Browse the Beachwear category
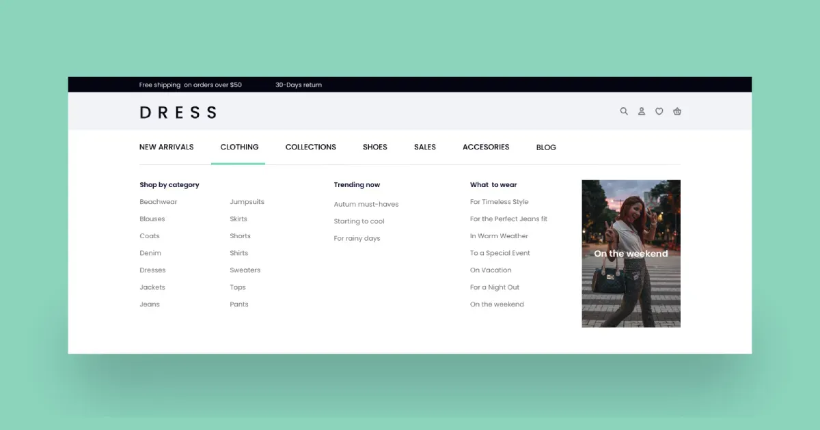This screenshot has width=820, height=430. pos(158,201)
